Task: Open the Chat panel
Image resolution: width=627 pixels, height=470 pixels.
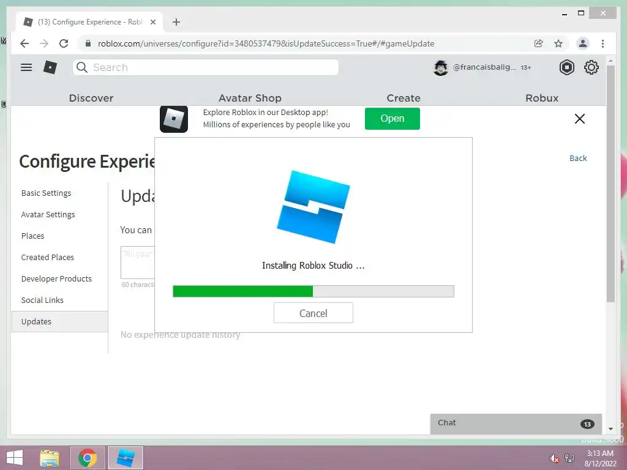Action: coord(516,423)
